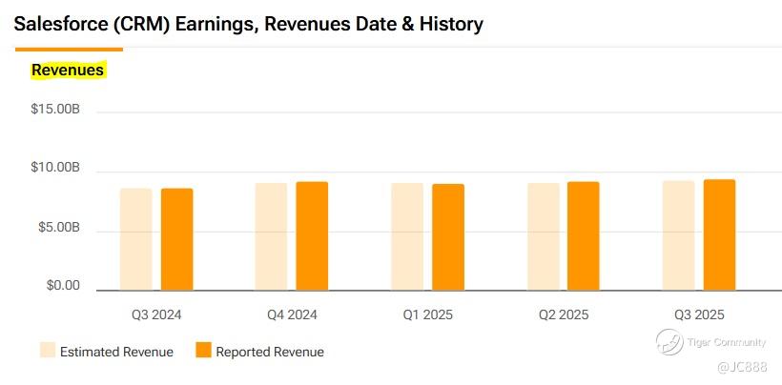Click the Q4 2024 axis label
Screen dimensions: 782x385
[x=292, y=315]
